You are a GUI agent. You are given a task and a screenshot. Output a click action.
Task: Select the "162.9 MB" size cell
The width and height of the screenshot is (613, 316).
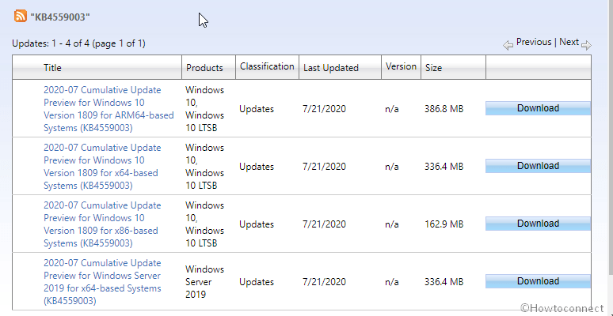point(444,224)
